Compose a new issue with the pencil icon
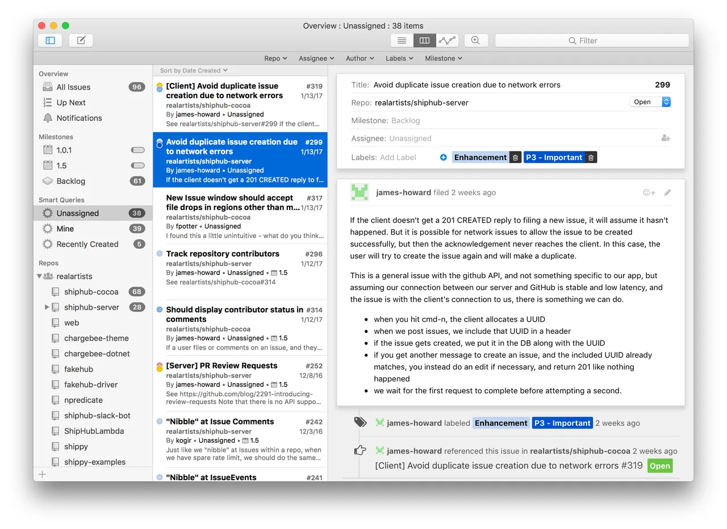Image resolution: width=727 pixels, height=529 pixels. click(x=81, y=40)
